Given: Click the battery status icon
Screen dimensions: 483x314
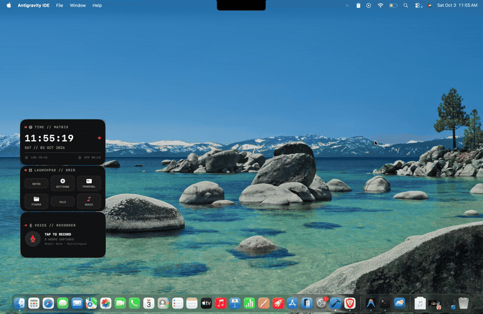Looking at the screenshot, I should click(x=393, y=5).
